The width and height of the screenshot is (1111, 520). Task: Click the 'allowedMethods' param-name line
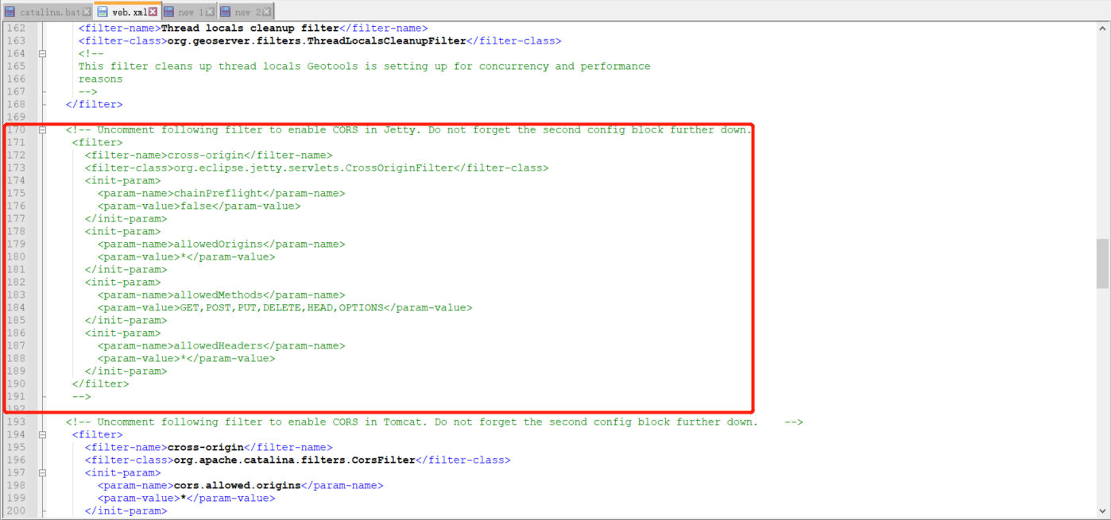(221, 295)
